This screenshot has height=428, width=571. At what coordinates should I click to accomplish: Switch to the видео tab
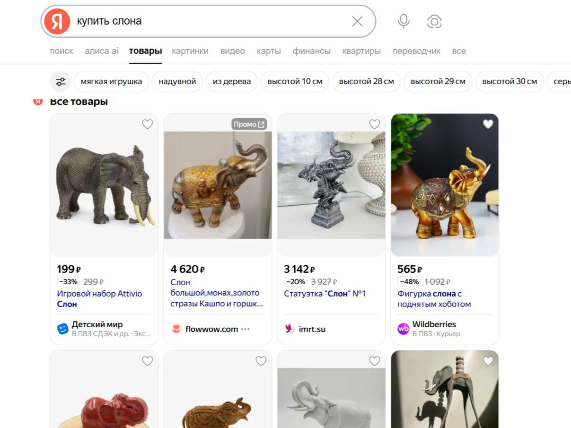pos(233,51)
